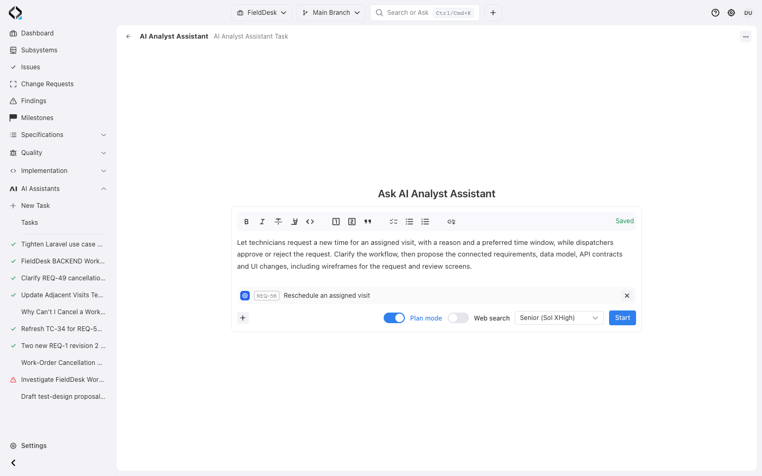Click the Start button
Image resolution: width=762 pixels, height=476 pixels.
622,318
